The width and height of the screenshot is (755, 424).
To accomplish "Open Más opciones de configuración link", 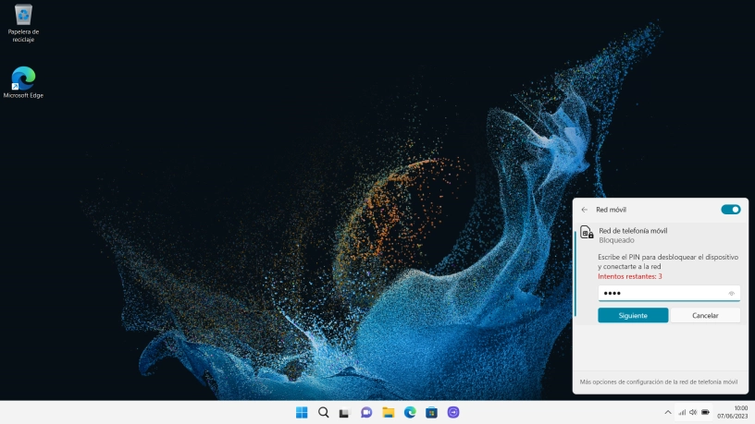I will coord(658,382).
